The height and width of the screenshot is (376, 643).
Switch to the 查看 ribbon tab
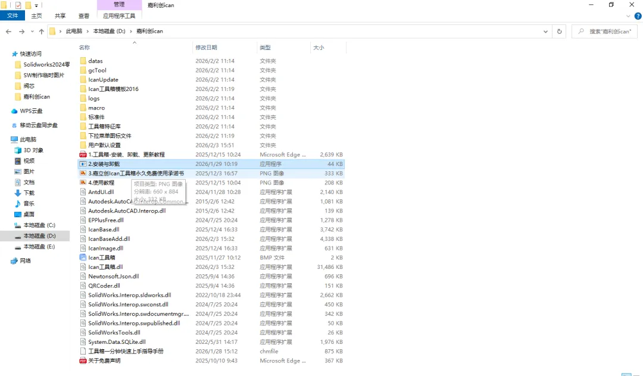(x=84, y=16)
